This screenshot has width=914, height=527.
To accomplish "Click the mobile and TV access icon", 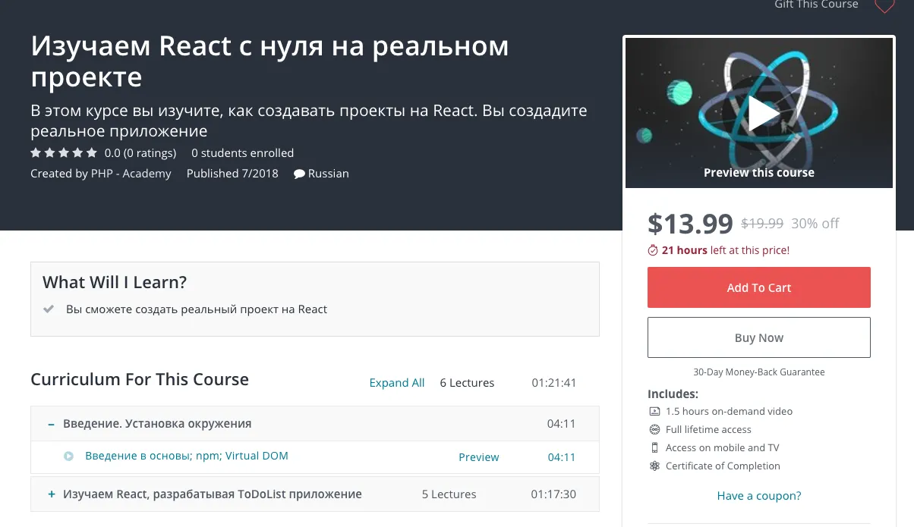I will pyautogui.click(x=654, y=447).
